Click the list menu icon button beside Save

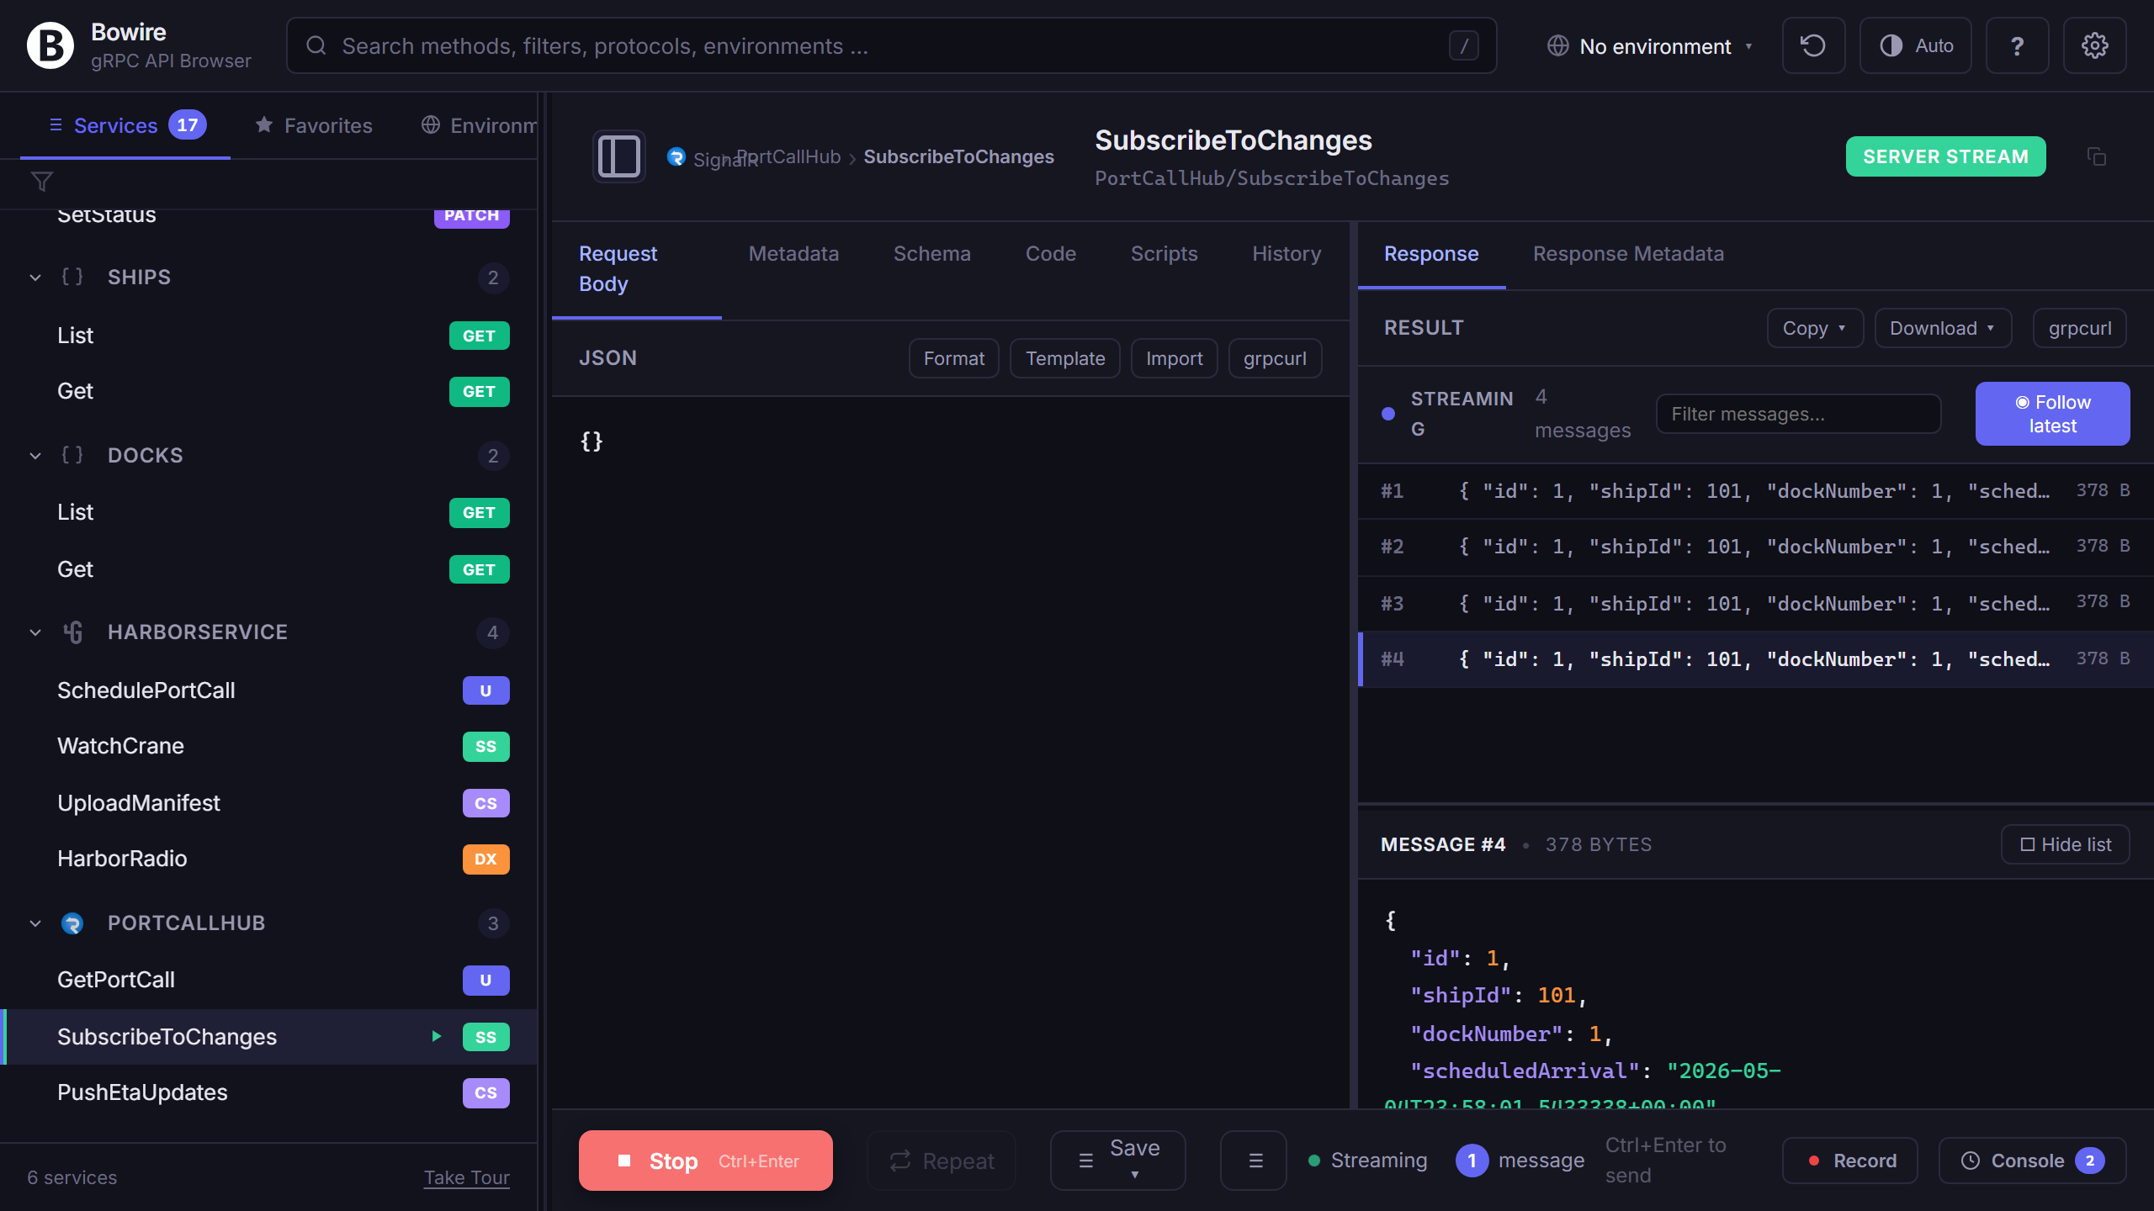click(x=1254, y=1161)
